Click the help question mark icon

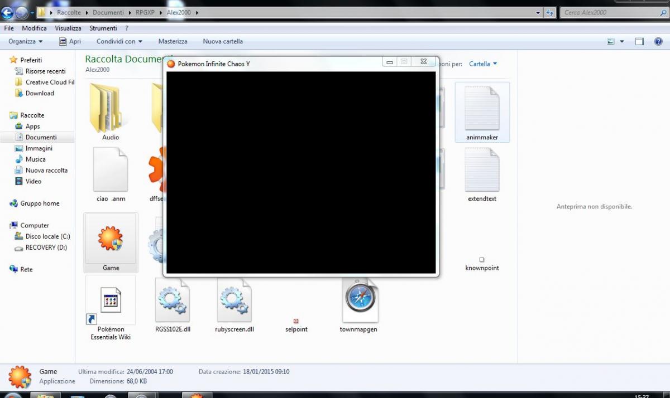click(x=659, y=41)
